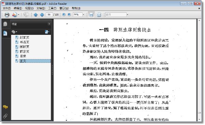Collapse the bookmarks panel with its arrow button

49,24
